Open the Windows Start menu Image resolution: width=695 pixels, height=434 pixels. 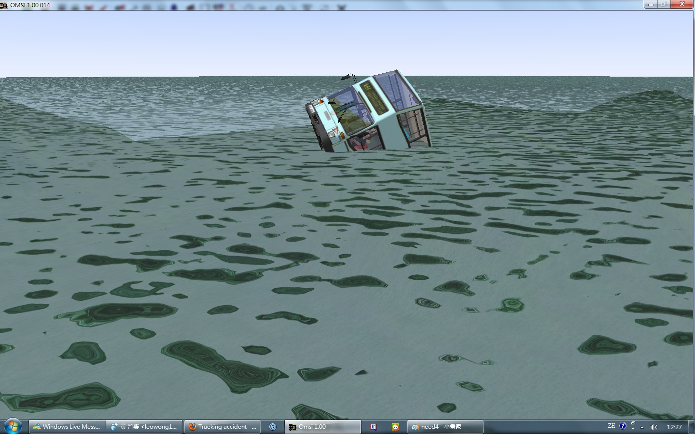click(13, 426)
